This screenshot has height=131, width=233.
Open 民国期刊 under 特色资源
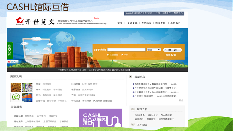pos(98,101)
